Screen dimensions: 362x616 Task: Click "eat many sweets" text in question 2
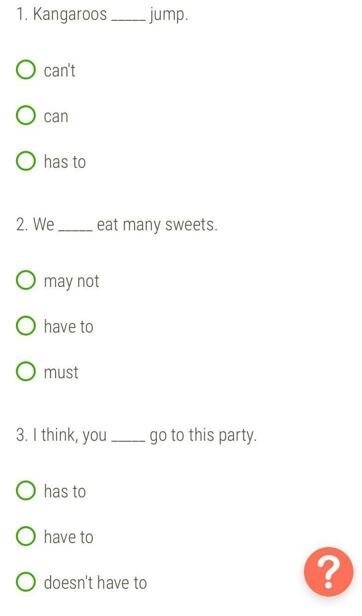point(157,225)
